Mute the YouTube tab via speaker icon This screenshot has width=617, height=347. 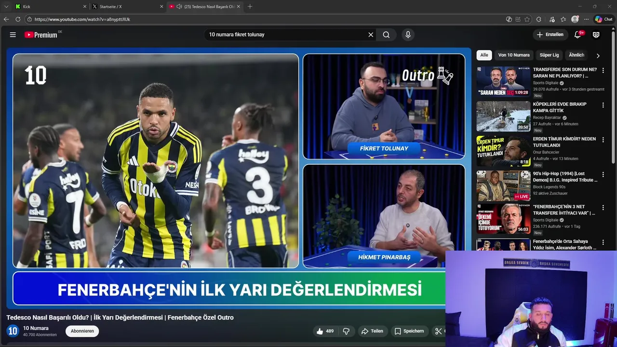tap(179, 7)
